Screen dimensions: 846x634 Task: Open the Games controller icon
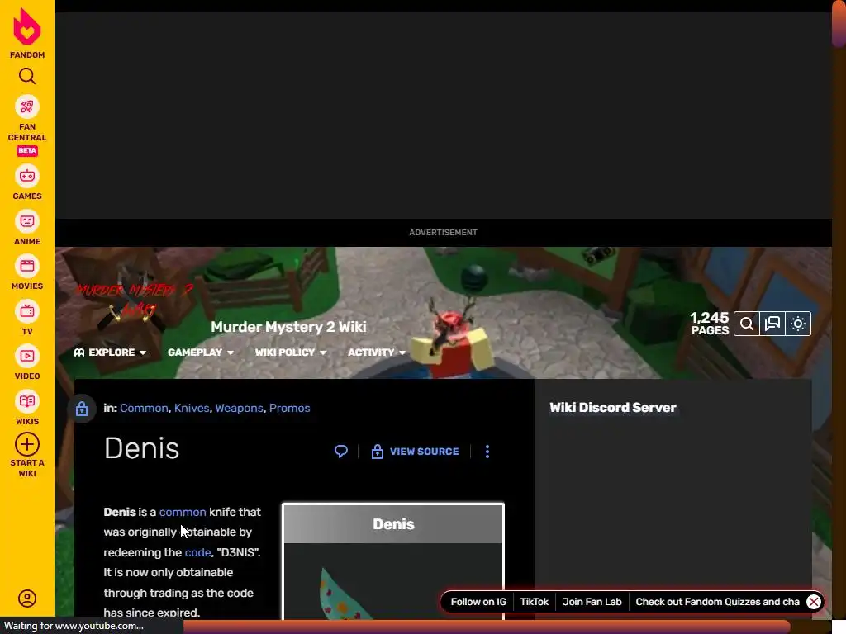(27, 177)
